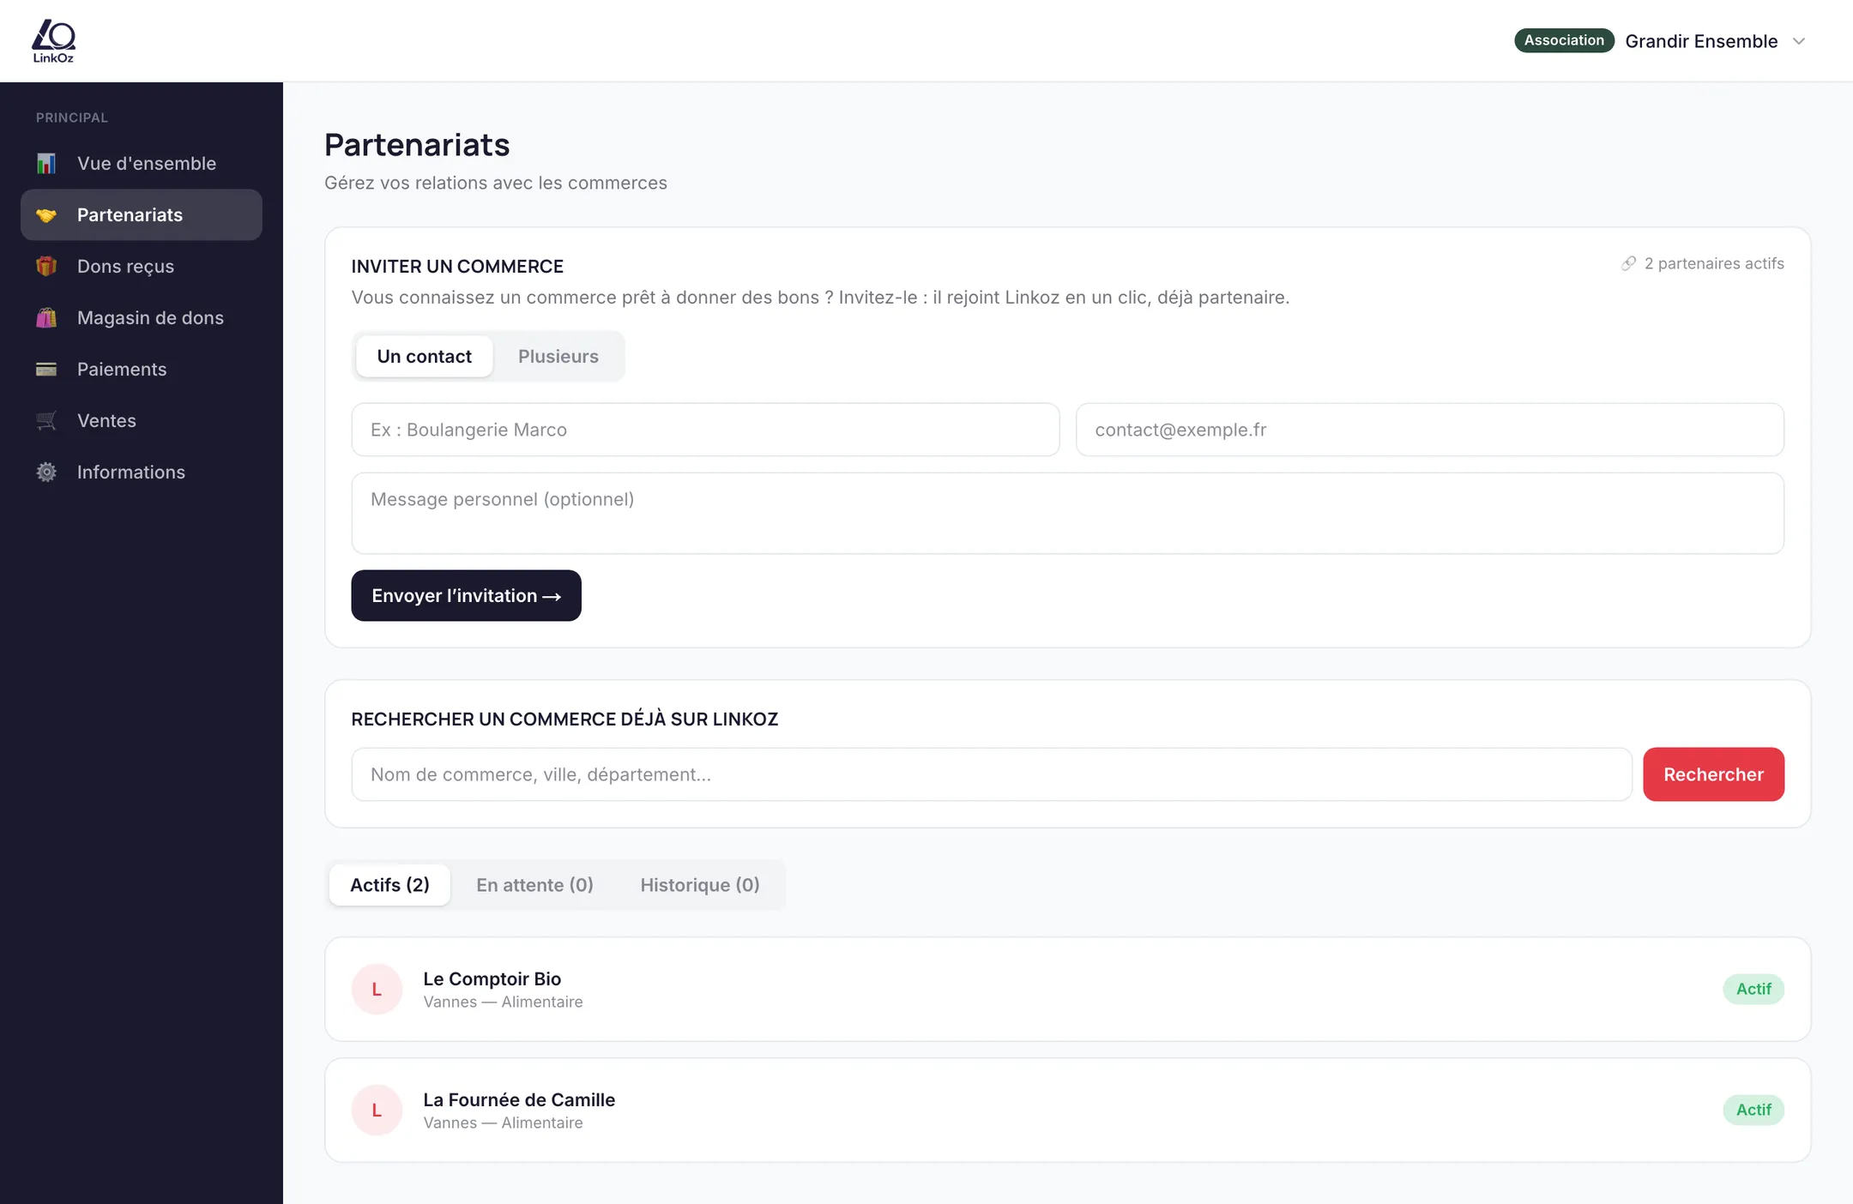Focus the Message personnel text area

1067,513
